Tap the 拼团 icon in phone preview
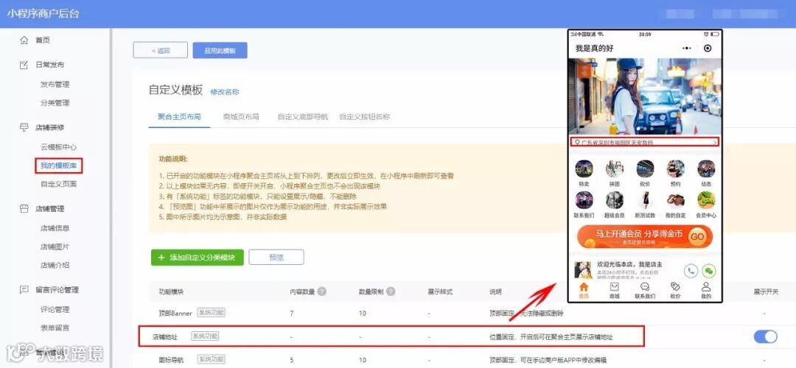The width and height of the screenshot is (796, 368). (x=614, y=169)
